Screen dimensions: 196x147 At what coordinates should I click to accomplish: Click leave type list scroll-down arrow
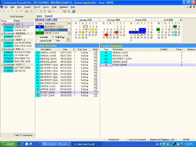(69, 33)
